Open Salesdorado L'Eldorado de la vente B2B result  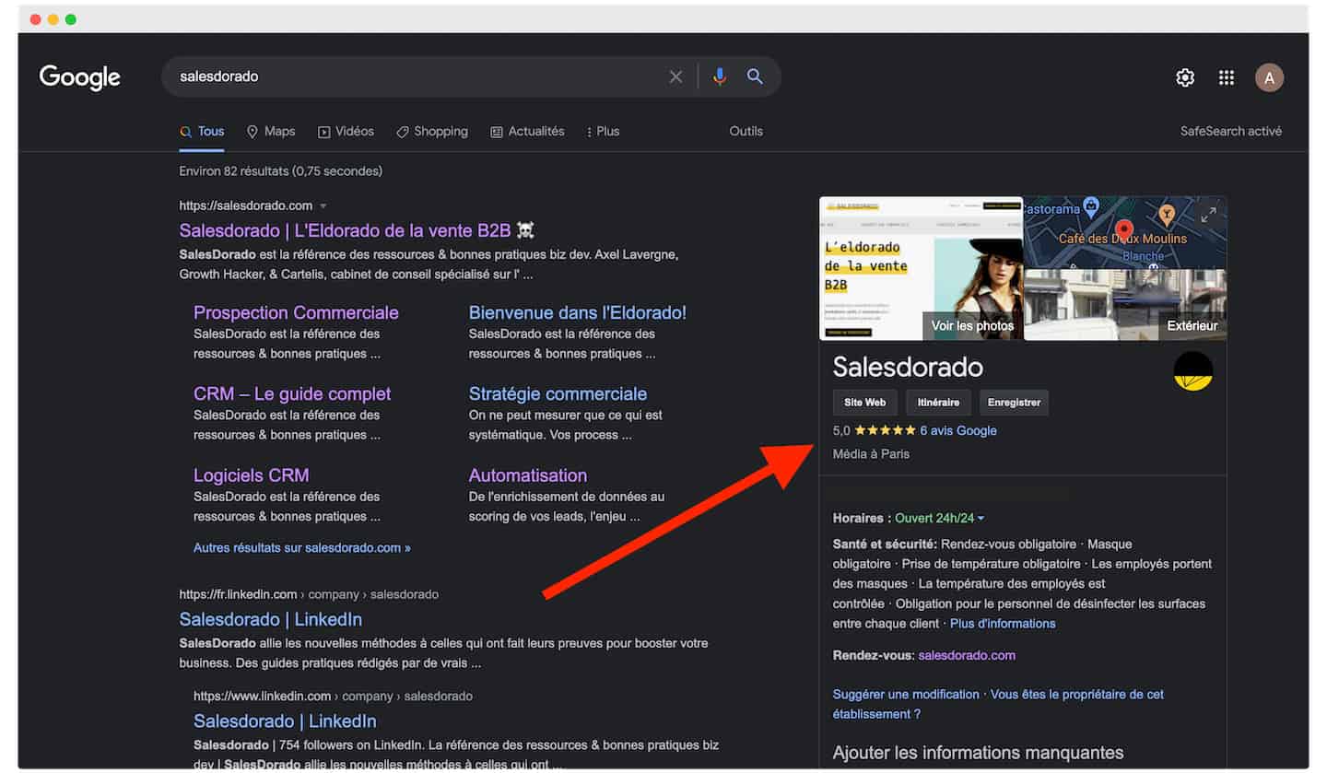coord(357,230)
